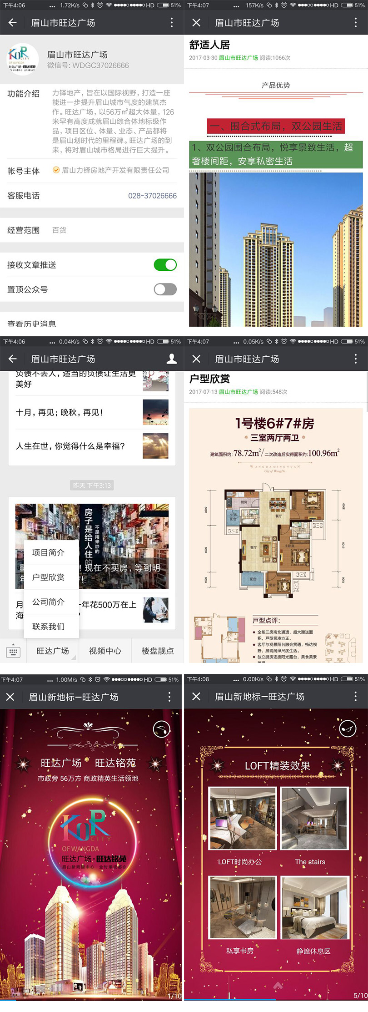Close the LOFT精装效果 slide page

(196, 697)
